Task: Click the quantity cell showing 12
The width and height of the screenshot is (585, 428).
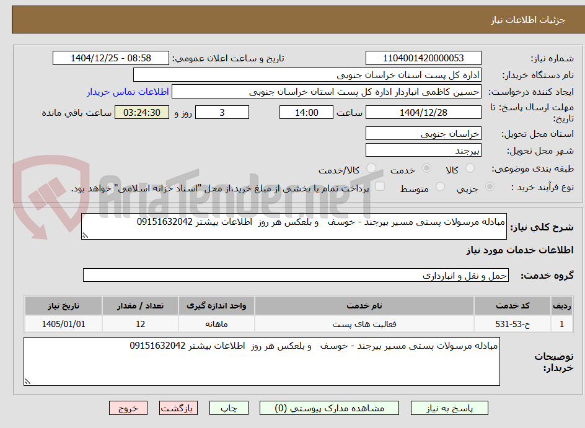Action: (x=140, y=324)
